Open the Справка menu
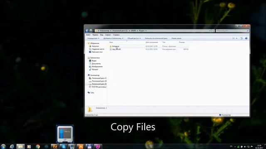 (x=116, y=35)
